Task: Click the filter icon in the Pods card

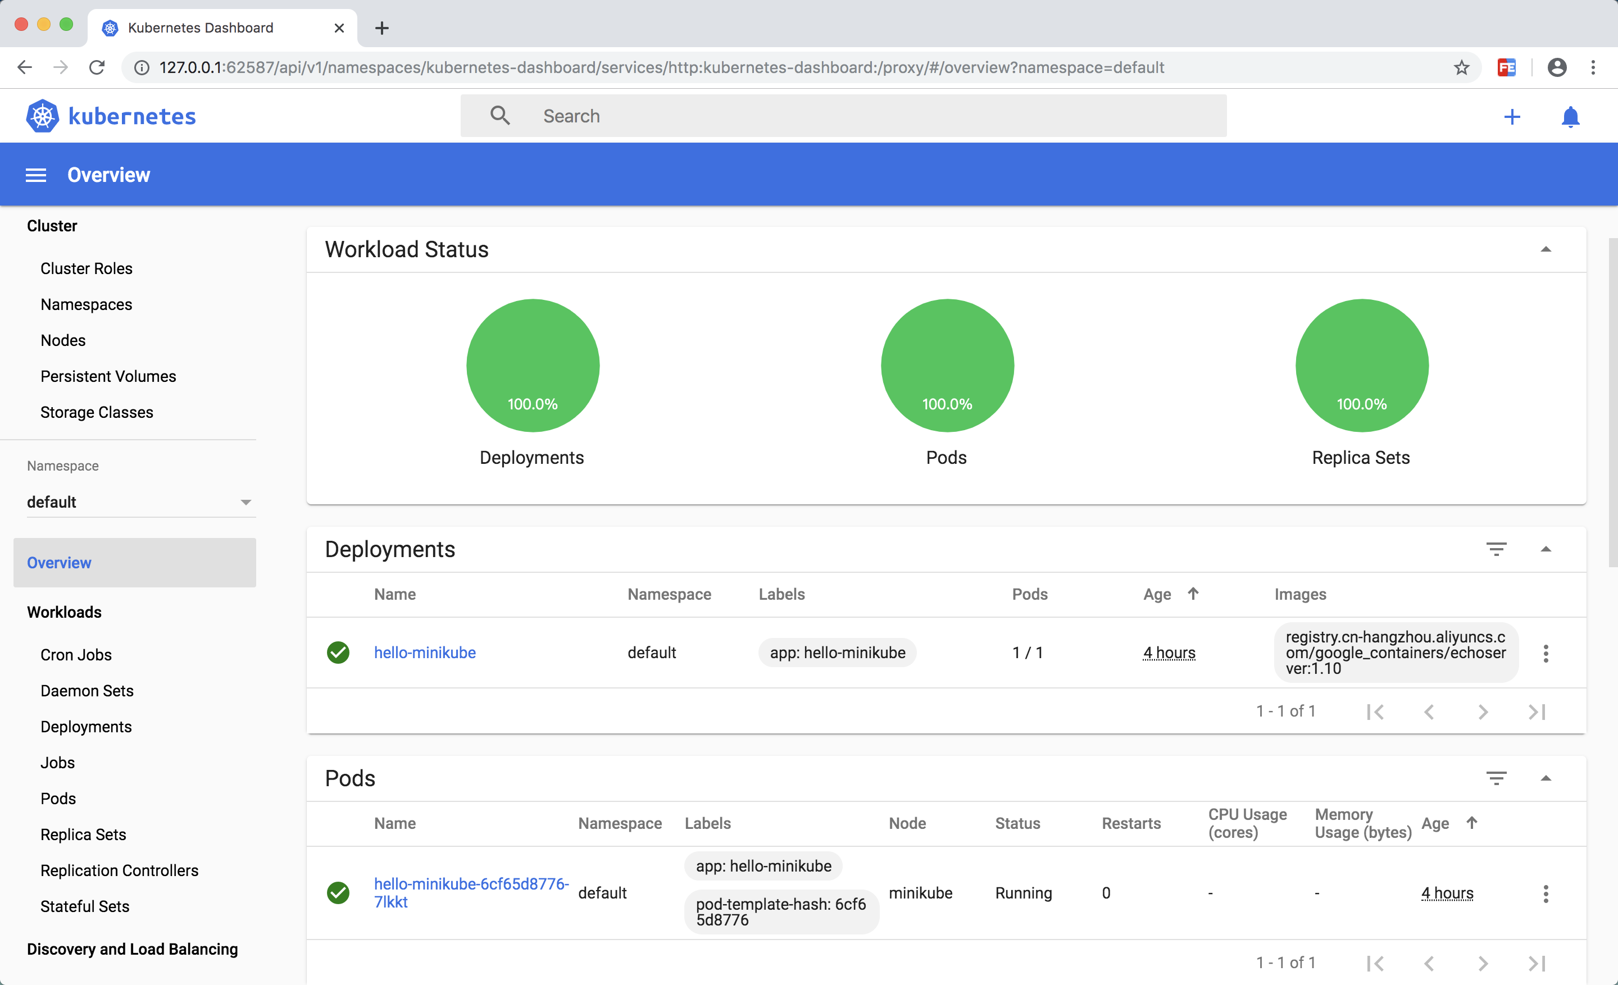Action: tap(1496, 778)
